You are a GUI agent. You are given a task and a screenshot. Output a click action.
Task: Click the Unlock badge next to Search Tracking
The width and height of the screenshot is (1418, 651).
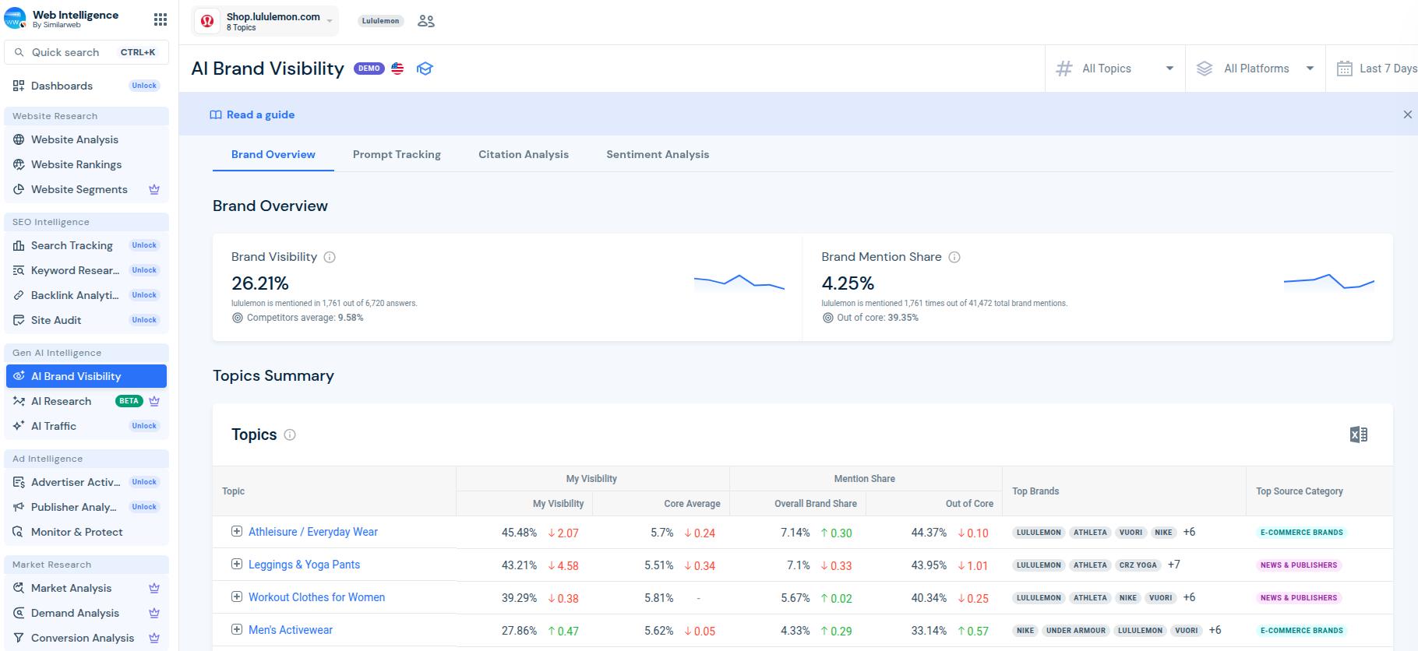[x=144, y=245]
